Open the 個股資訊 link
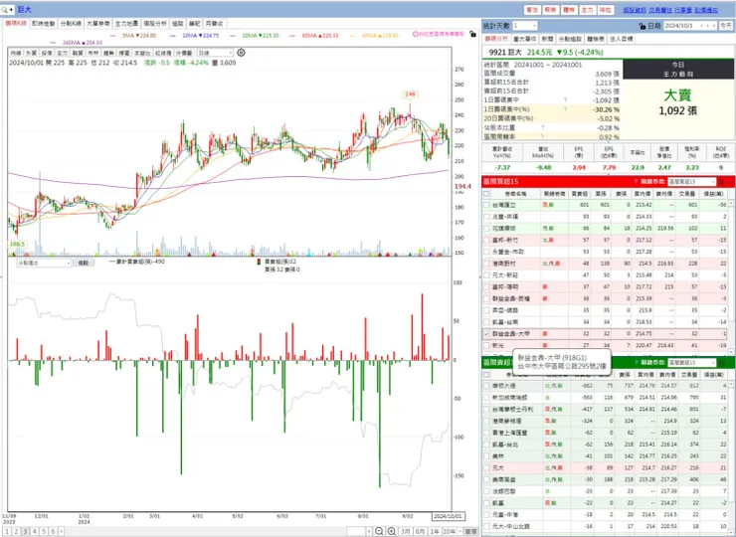Image resolution: width=736 pixels, height=537 pixels. 635,10
